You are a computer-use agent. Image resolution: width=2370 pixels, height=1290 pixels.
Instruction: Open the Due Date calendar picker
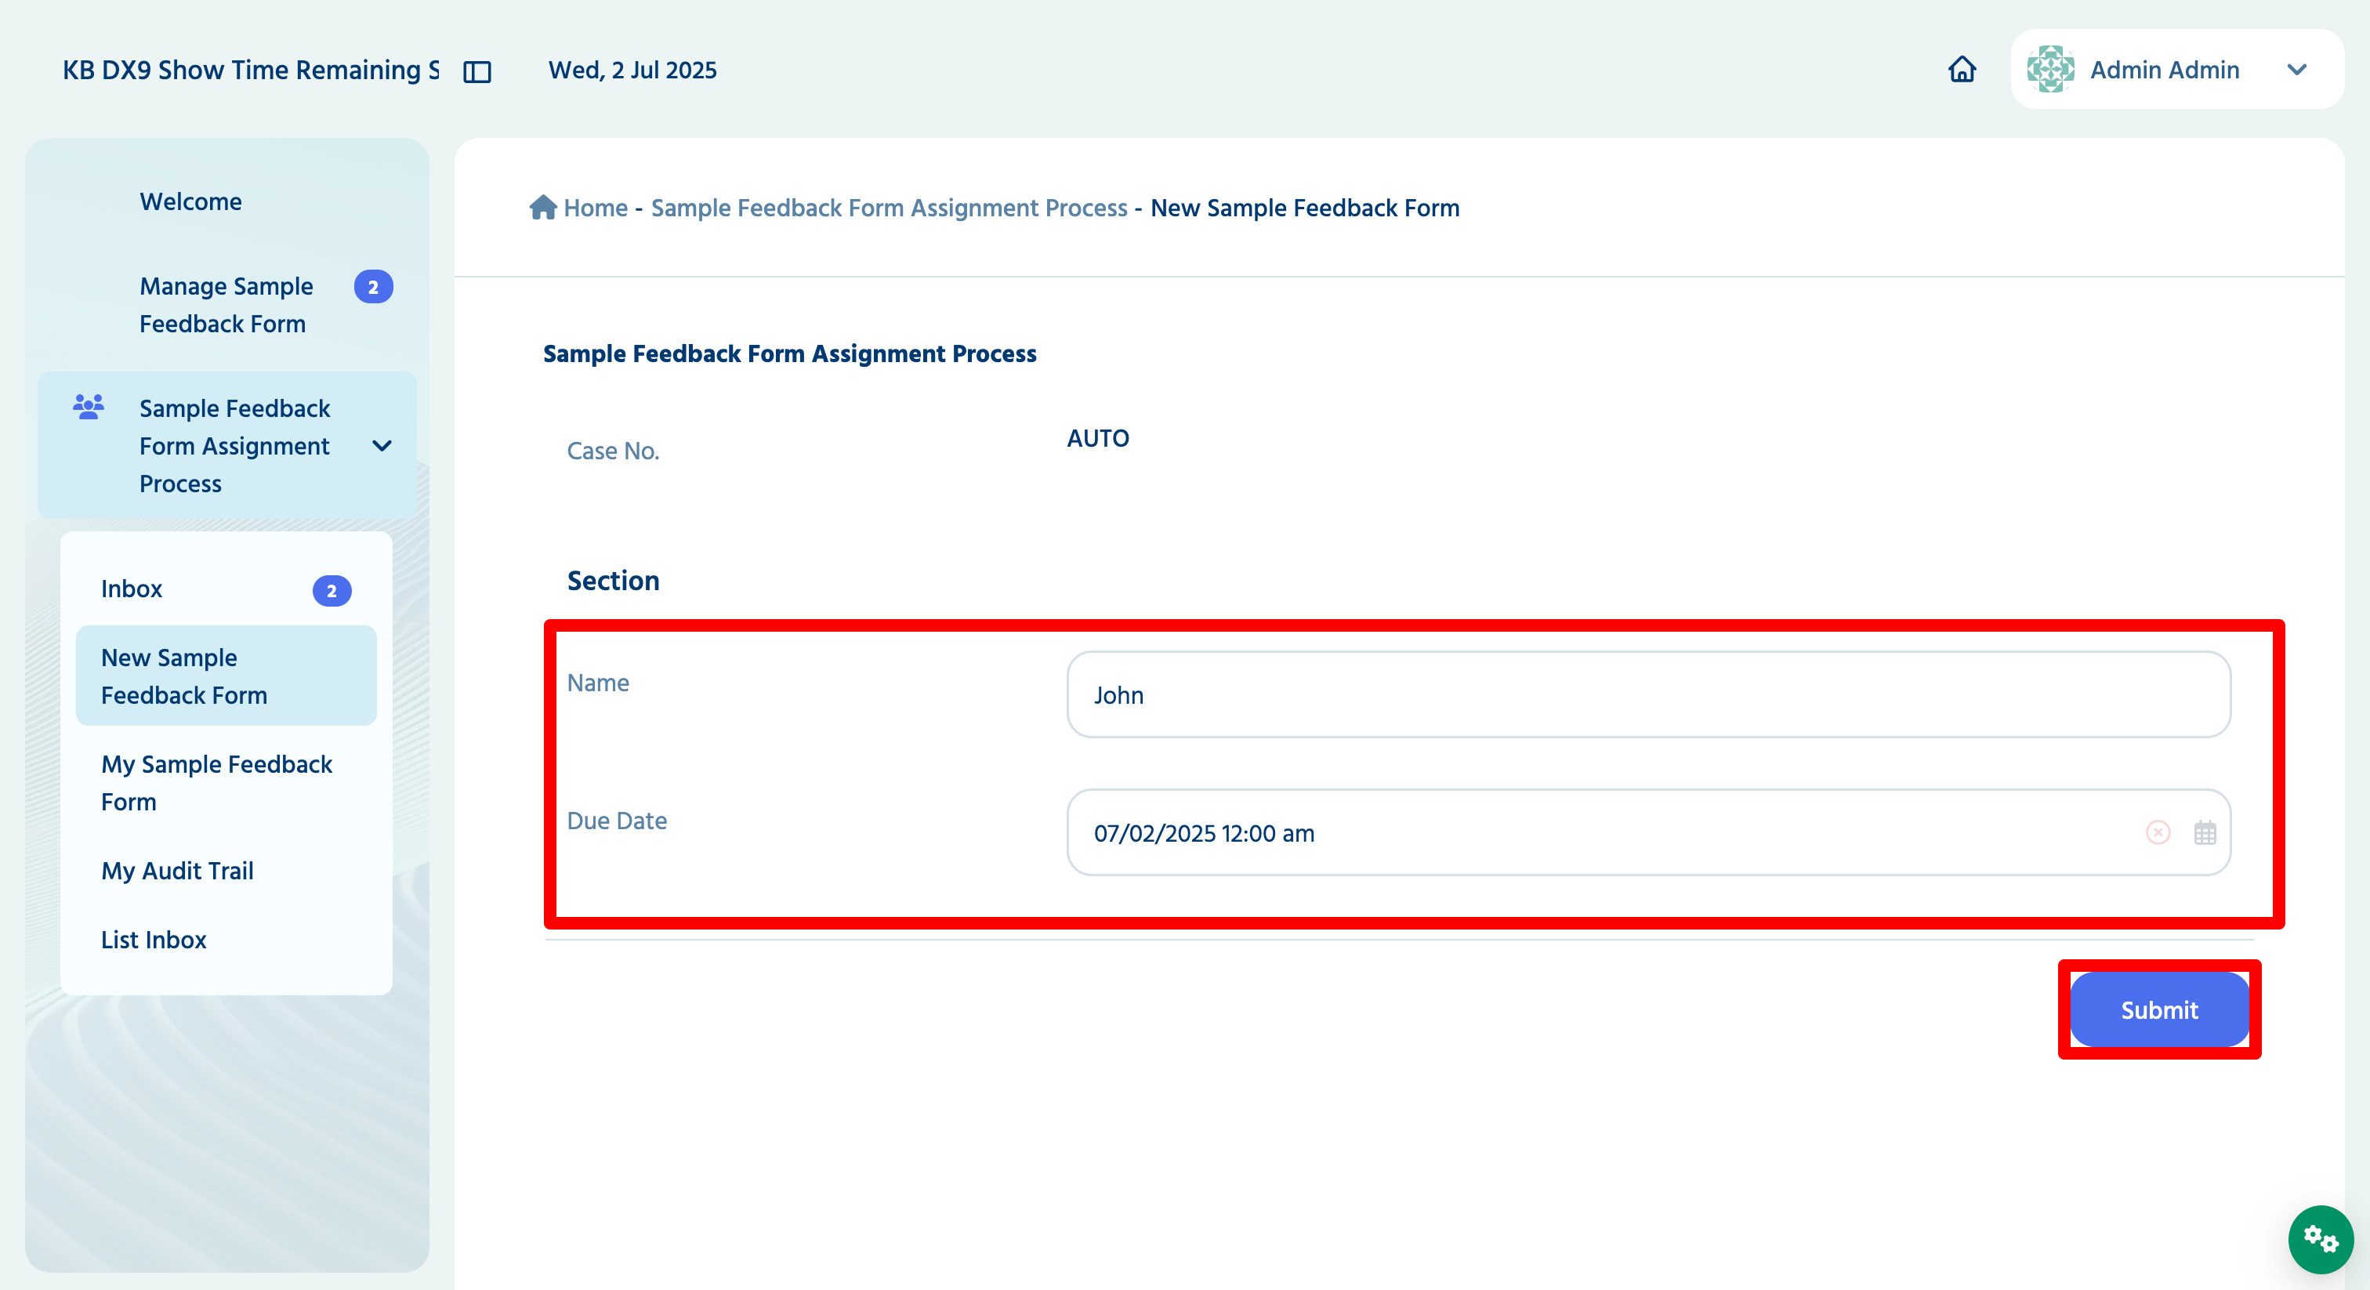(2205, 832)
